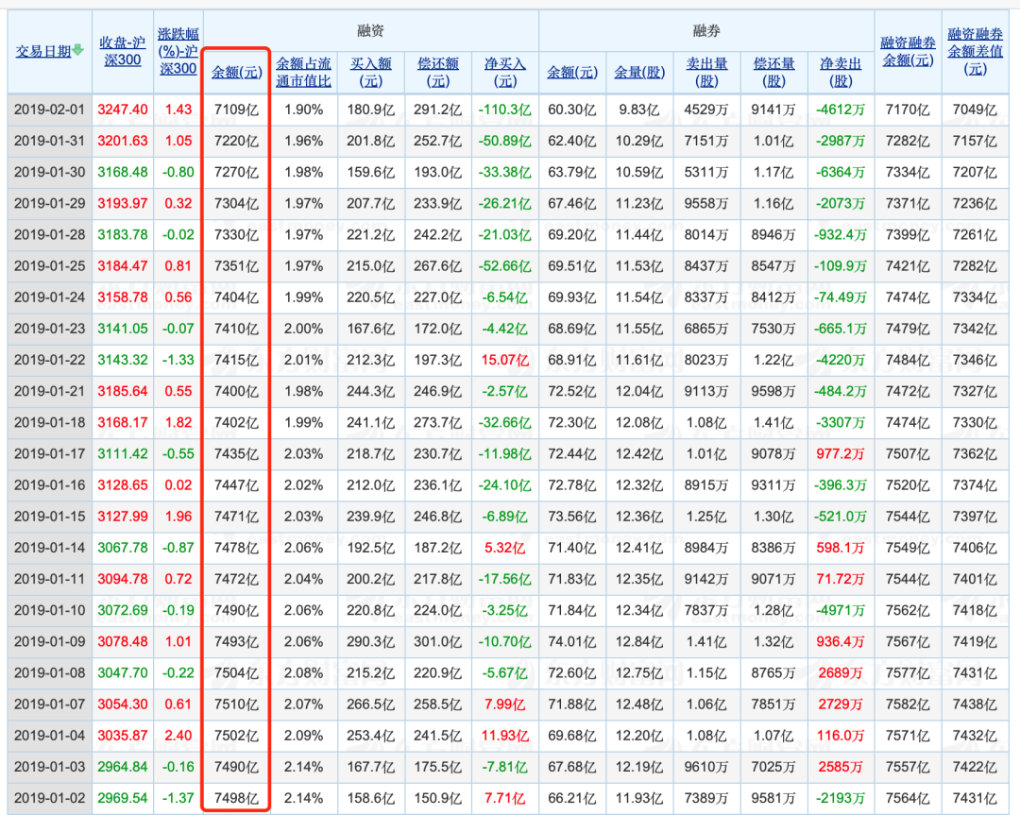The image size is (1020, 815).
Task: Click securities balance 60.30亿
Action: pyautogui.click(x=572, y=110)
